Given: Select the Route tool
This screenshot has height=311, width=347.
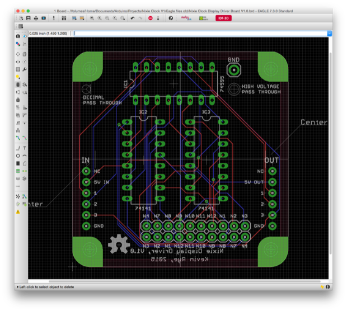Looking at the screenshot, I should click(18, 138).
